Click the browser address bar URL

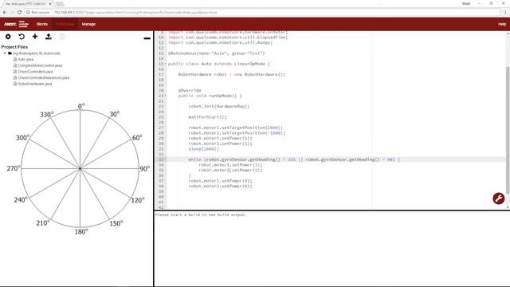(x=135, y=13)
